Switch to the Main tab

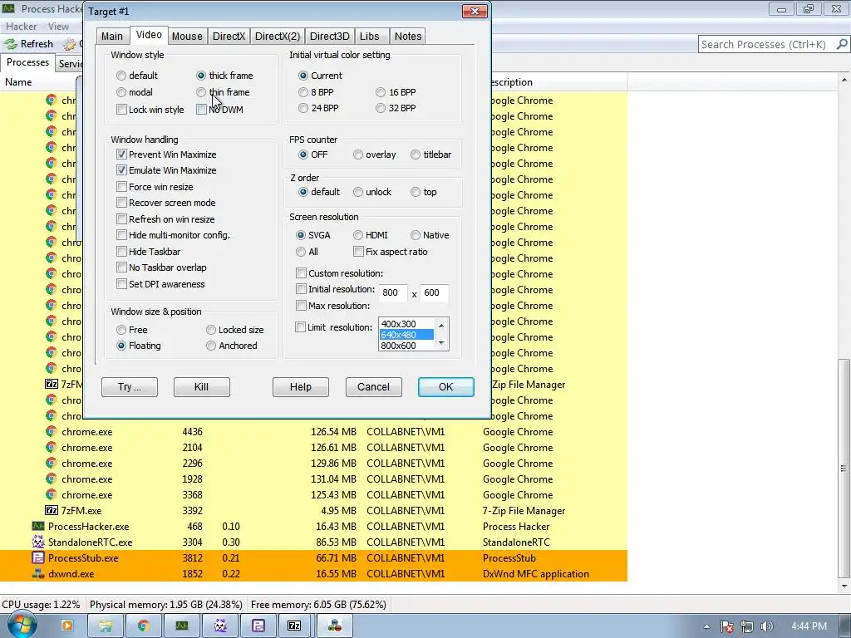click(x=112, y=36)
